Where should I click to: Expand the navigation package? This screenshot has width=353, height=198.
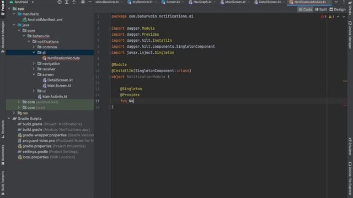pyautogui.click(x=34, y=64)
